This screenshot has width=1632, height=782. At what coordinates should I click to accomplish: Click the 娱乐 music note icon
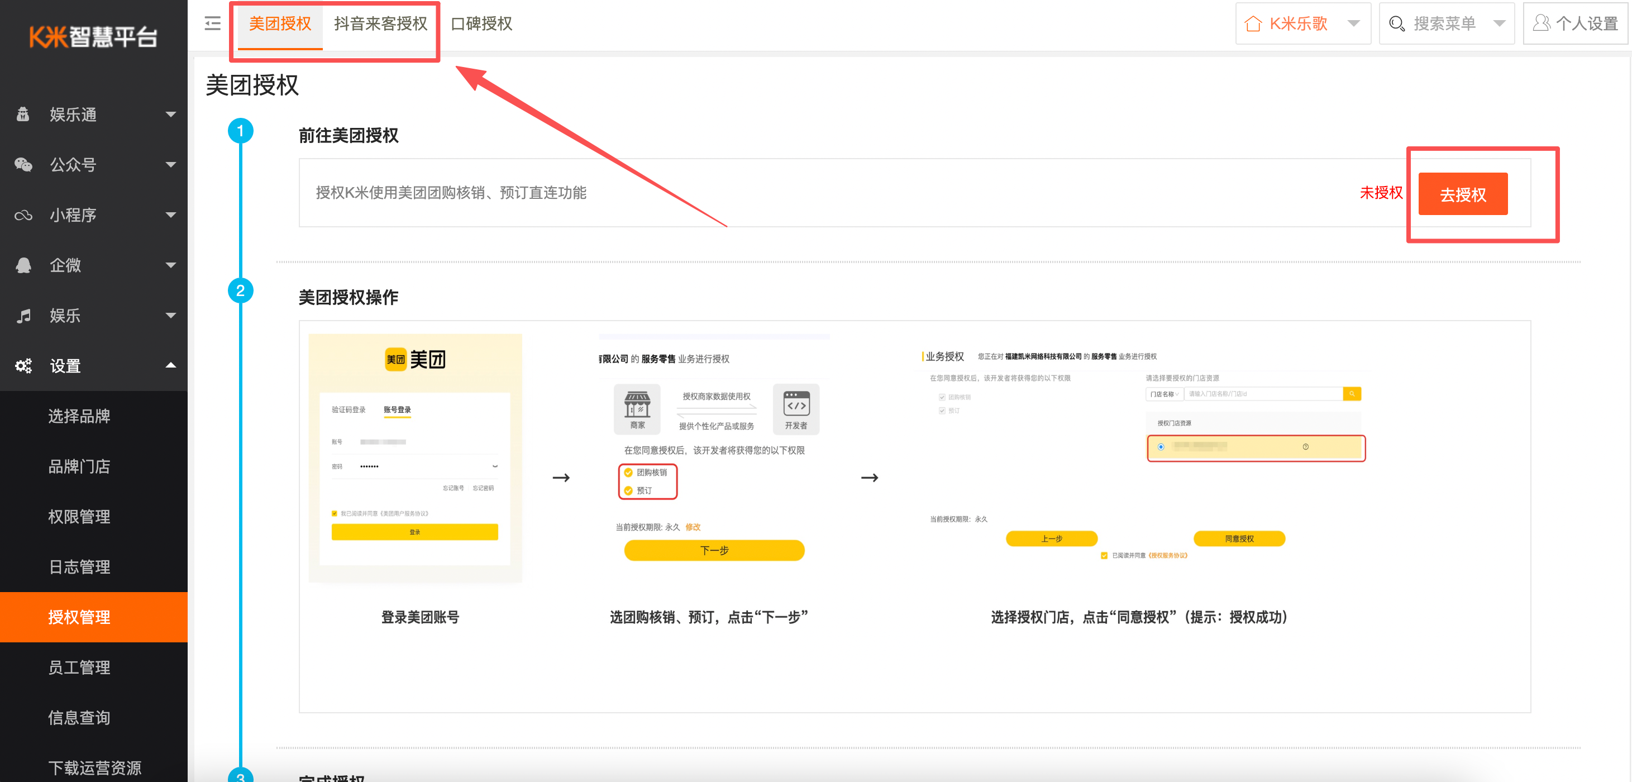click(x=23, y=316)
